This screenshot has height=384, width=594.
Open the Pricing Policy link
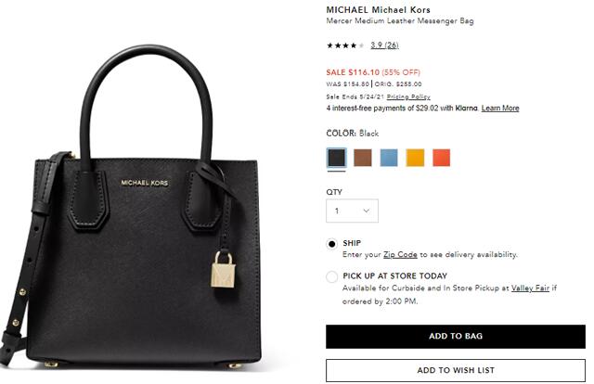(408, 96)
